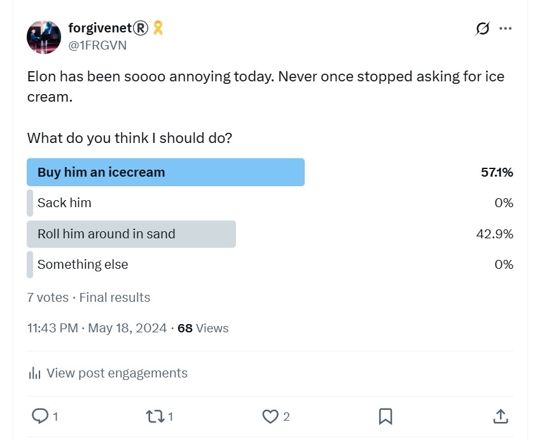Open the @1FRGVN handle link

pos(97,45)
